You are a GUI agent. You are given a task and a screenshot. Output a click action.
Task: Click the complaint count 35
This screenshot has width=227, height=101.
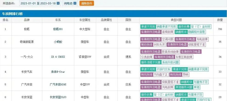coord(220,42)
